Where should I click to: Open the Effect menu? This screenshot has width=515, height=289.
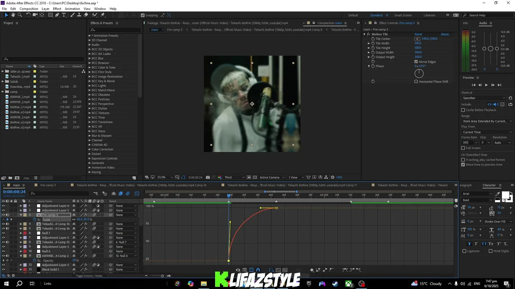[x=57, y=9]
